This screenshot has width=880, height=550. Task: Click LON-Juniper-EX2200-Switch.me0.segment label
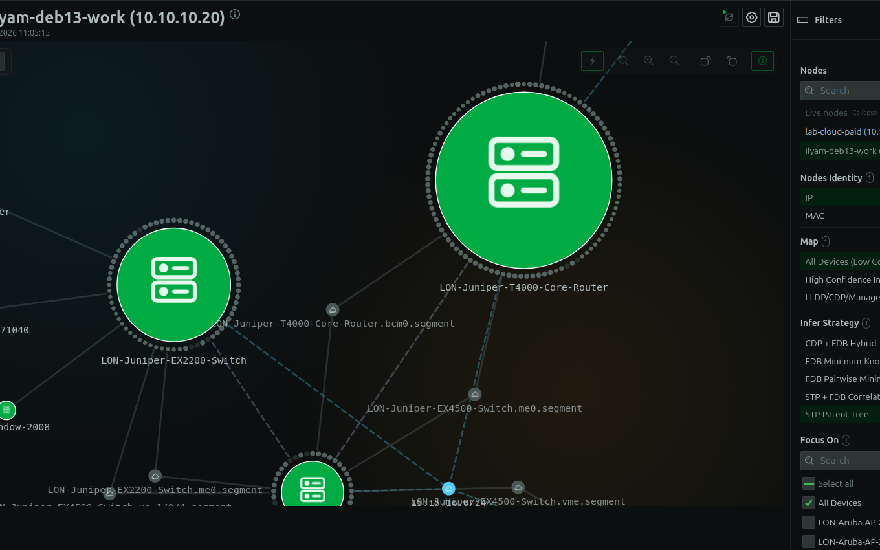(155, 490)
